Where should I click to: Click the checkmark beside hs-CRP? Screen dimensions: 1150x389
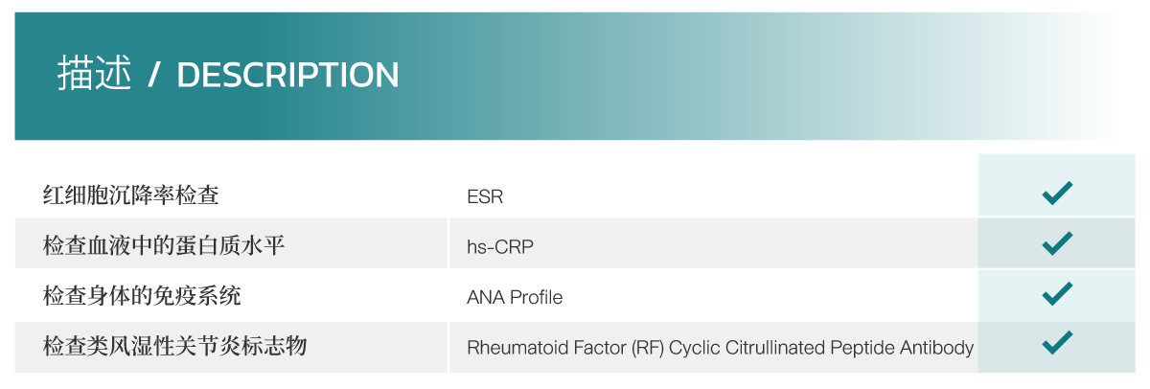1057,243
